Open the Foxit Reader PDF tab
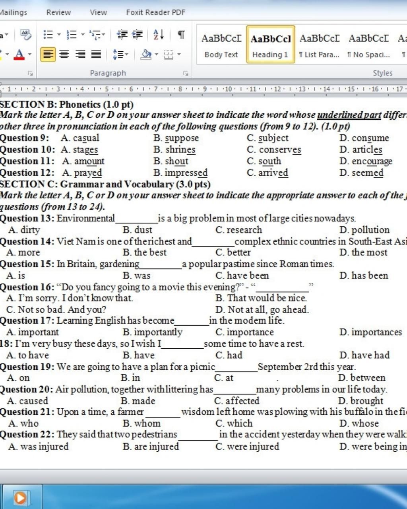Viewport: 407px width, 509px height. point(156,12)
